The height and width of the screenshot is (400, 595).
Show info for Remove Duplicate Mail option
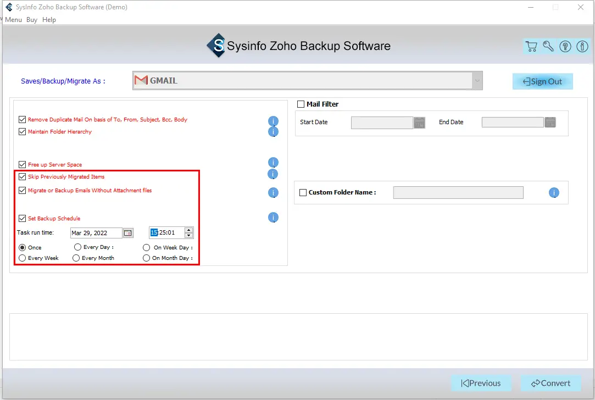pyautogui.click(x=273, y=121)
